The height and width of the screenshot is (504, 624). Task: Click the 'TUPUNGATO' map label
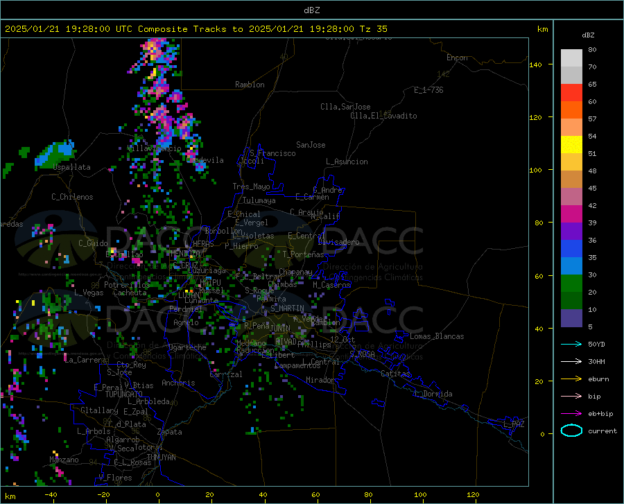coord(124,394)
